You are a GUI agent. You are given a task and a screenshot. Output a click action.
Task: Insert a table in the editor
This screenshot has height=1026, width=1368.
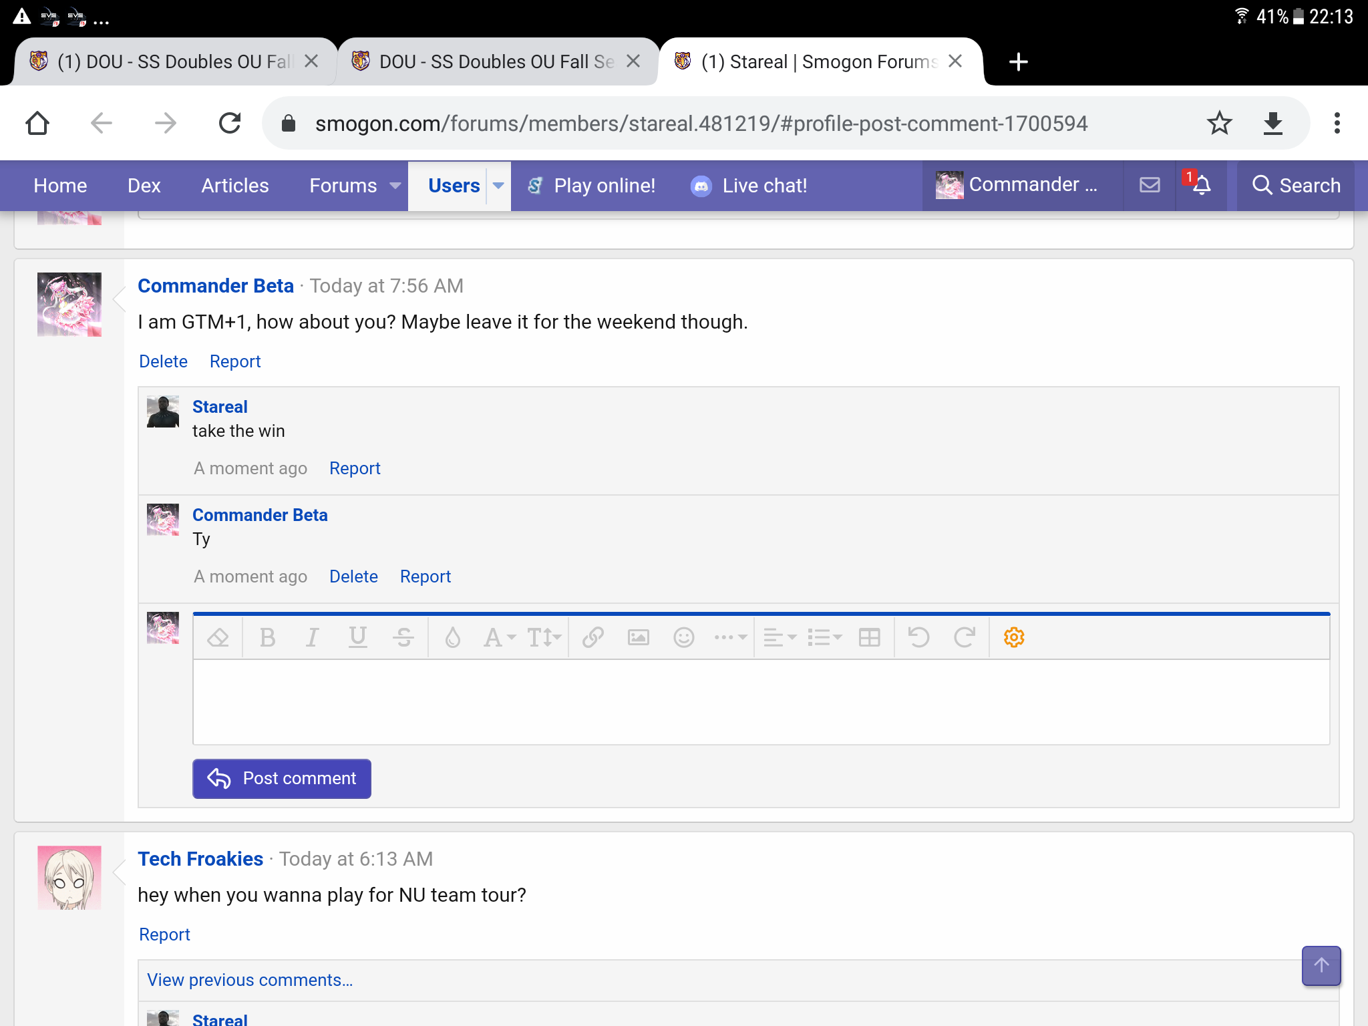(869, 638)
